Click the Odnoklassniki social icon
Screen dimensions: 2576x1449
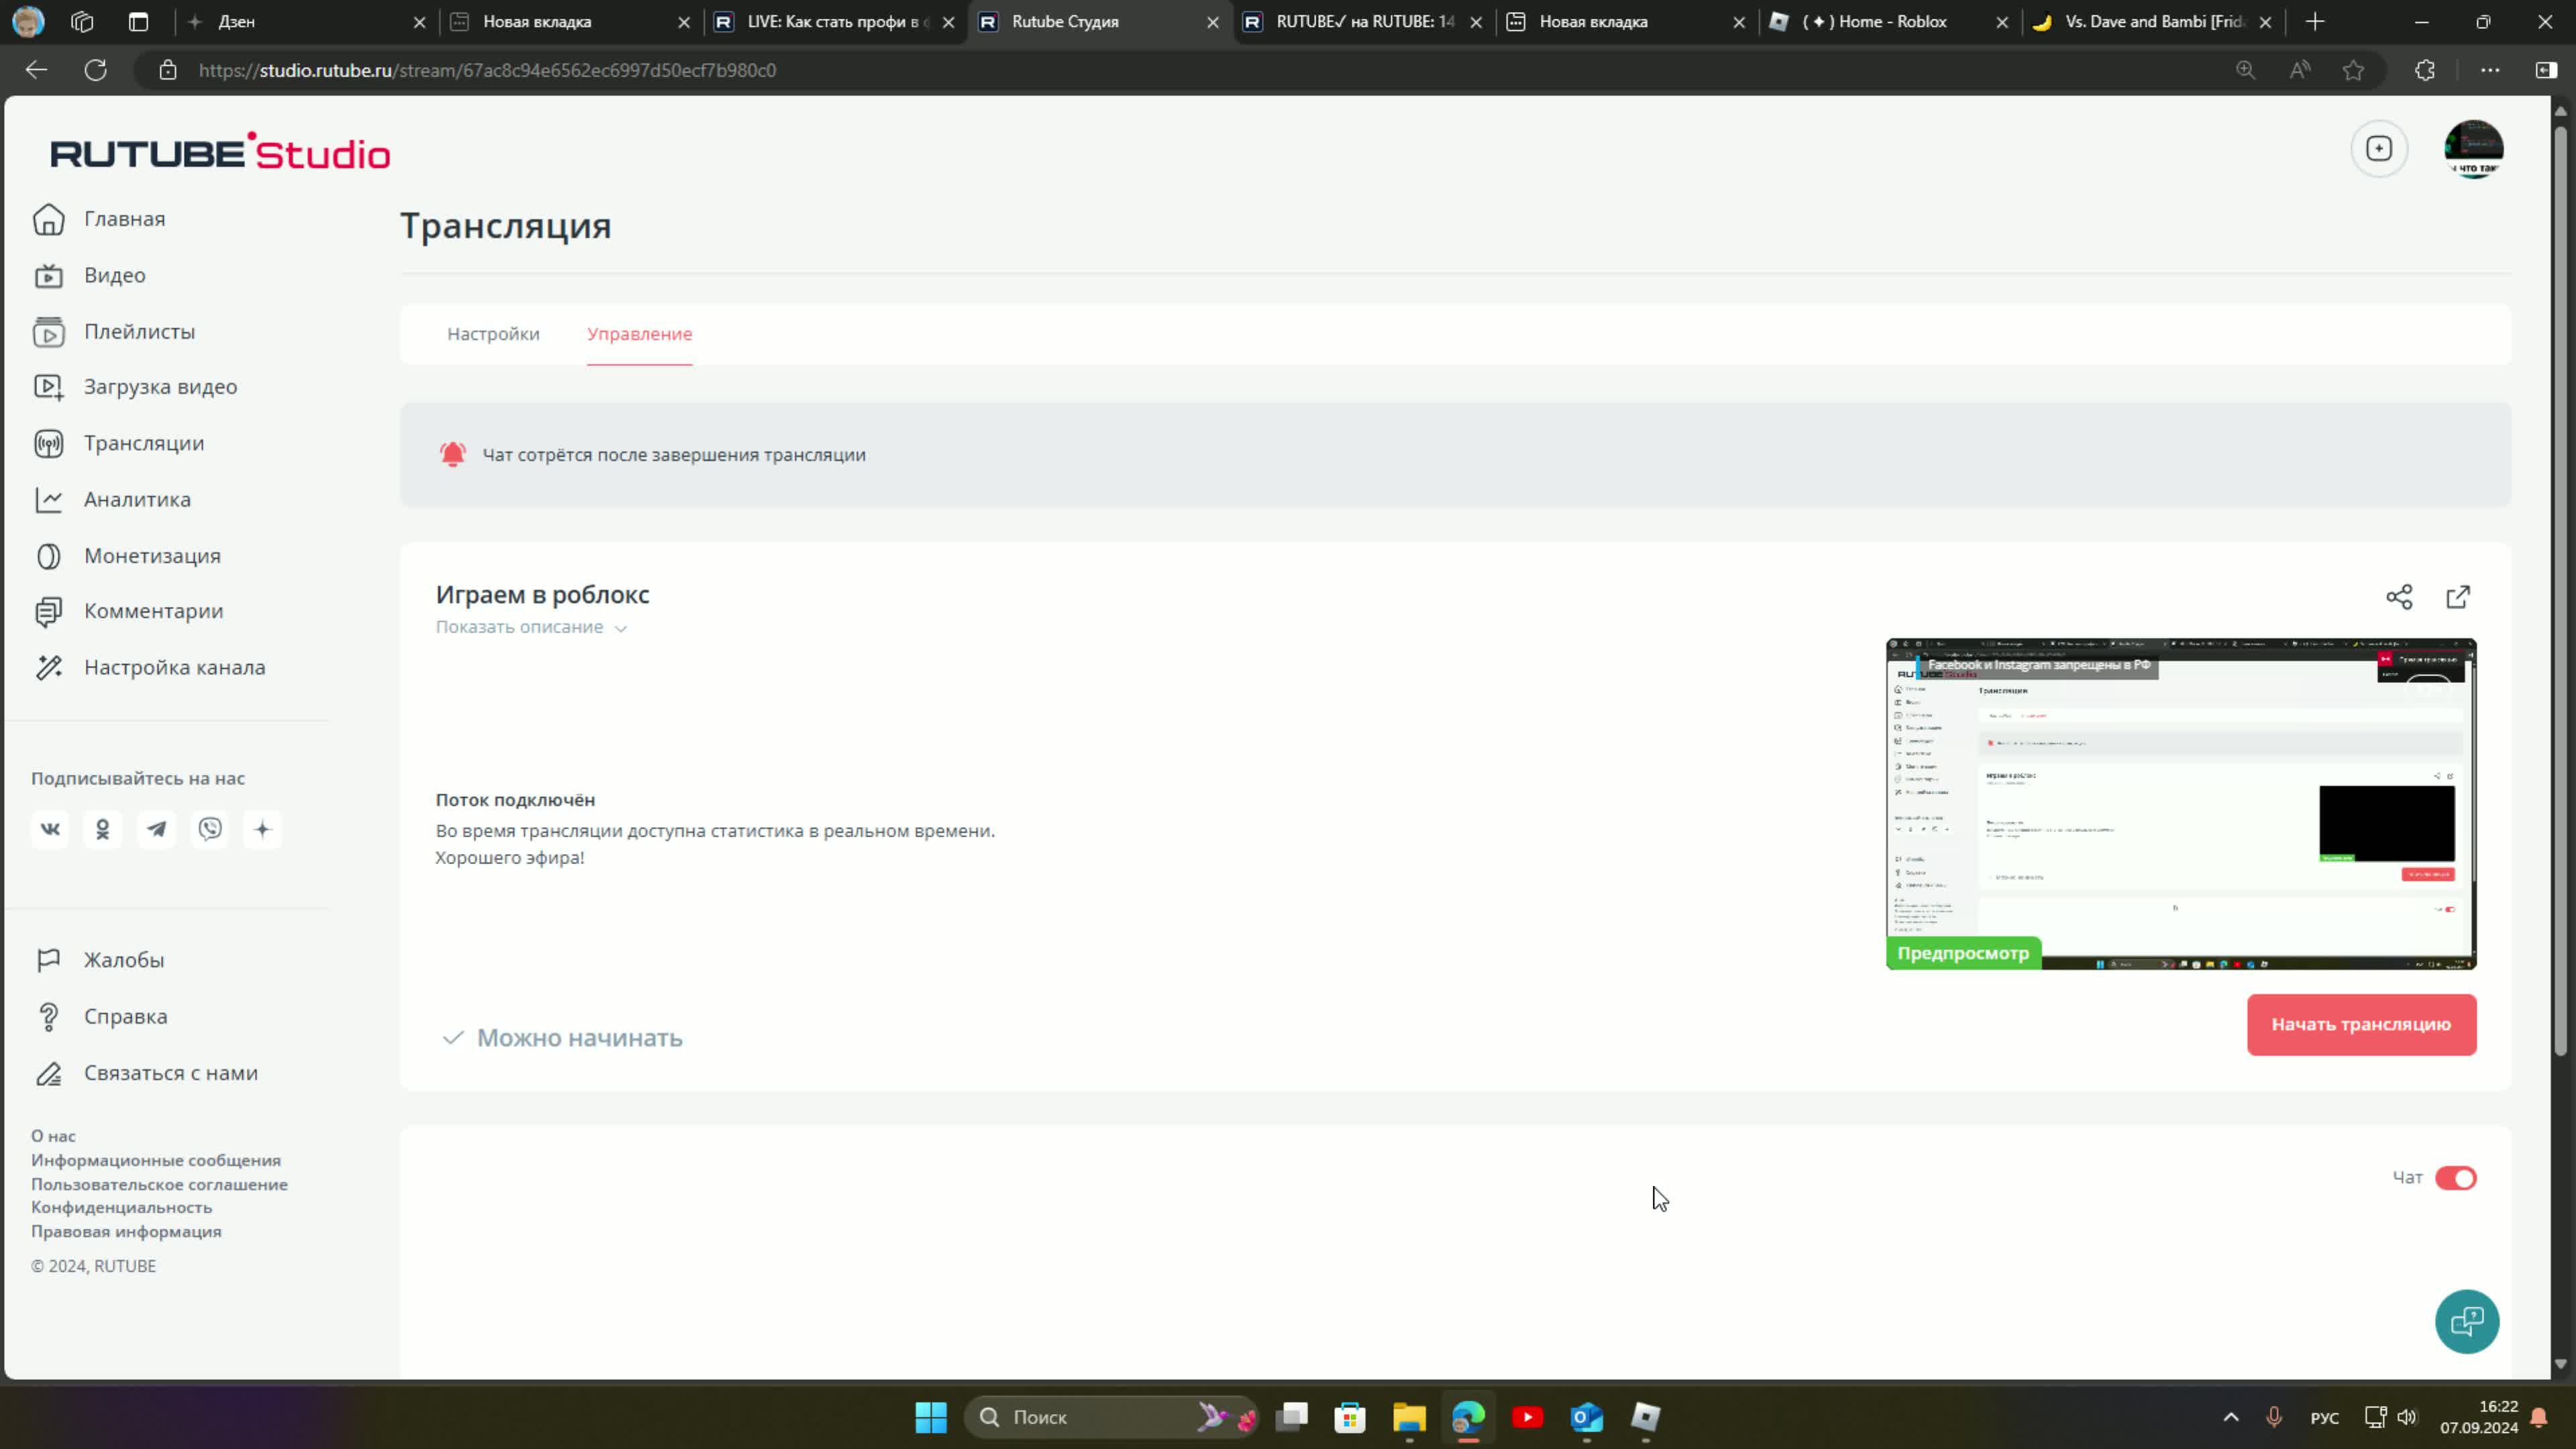pyautogui.click(x=103, y=829)
